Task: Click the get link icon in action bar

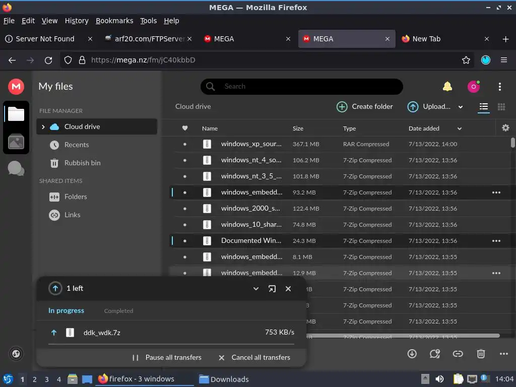Action: 458,354
